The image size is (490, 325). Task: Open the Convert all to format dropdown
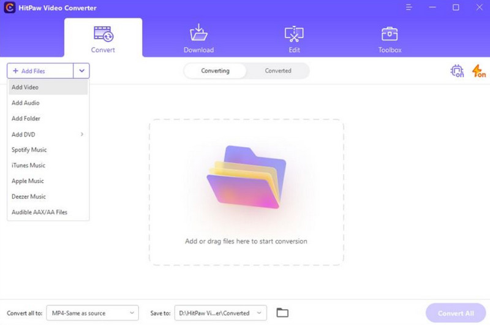[x=92, y=313]
